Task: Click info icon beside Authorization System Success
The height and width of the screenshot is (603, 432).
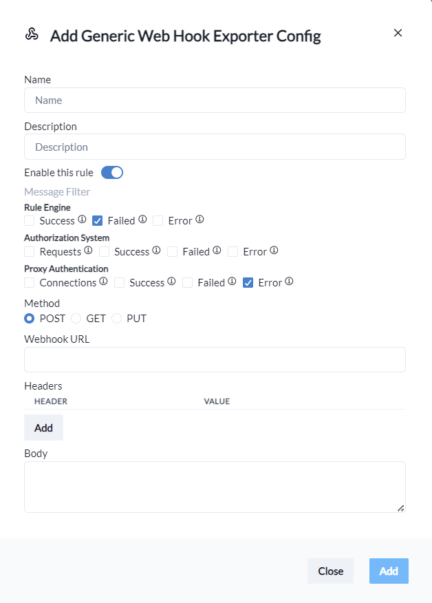Action: (156, 251)
